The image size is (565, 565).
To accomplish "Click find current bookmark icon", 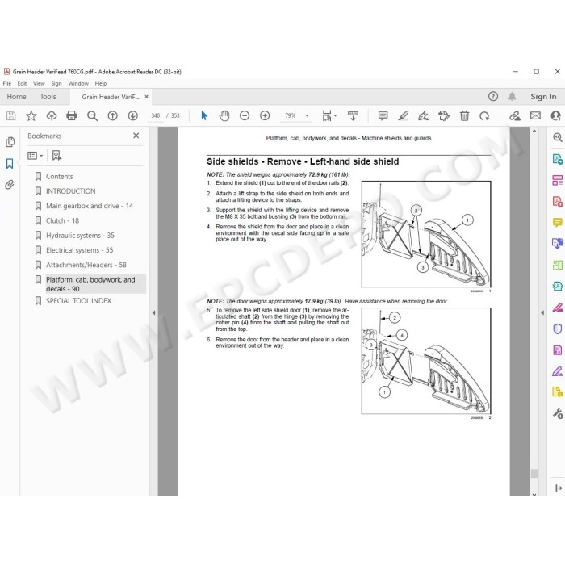I will coord(56,155).
